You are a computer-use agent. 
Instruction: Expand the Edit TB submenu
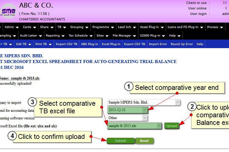click(24, 44)
